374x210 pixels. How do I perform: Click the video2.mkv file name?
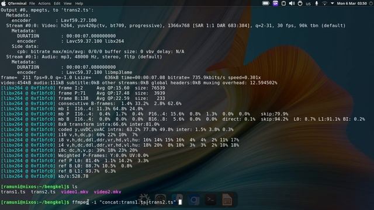pos(108,192)
